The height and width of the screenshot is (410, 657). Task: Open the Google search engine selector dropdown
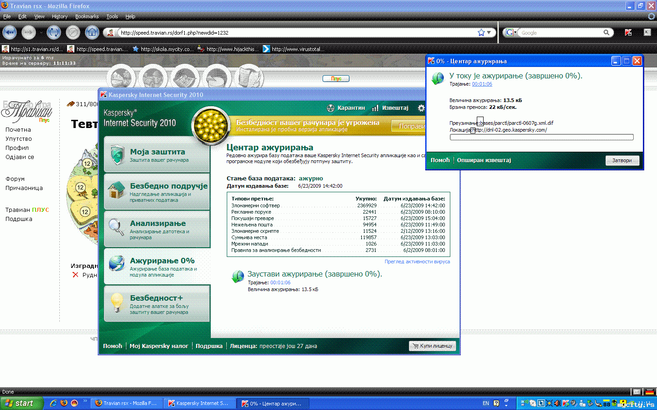(x=511, y=32)
